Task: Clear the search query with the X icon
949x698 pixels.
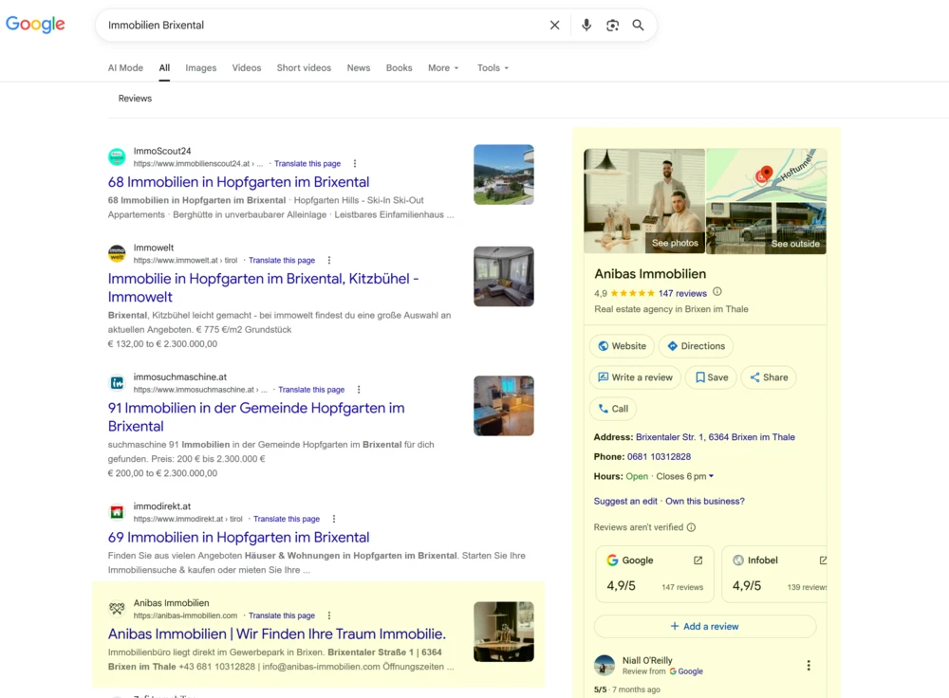Action: point(554,26)
